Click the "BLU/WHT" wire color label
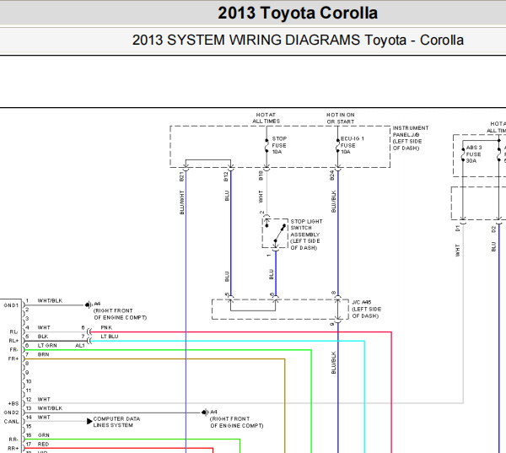The image size is (506, 453). pos(181,202)
